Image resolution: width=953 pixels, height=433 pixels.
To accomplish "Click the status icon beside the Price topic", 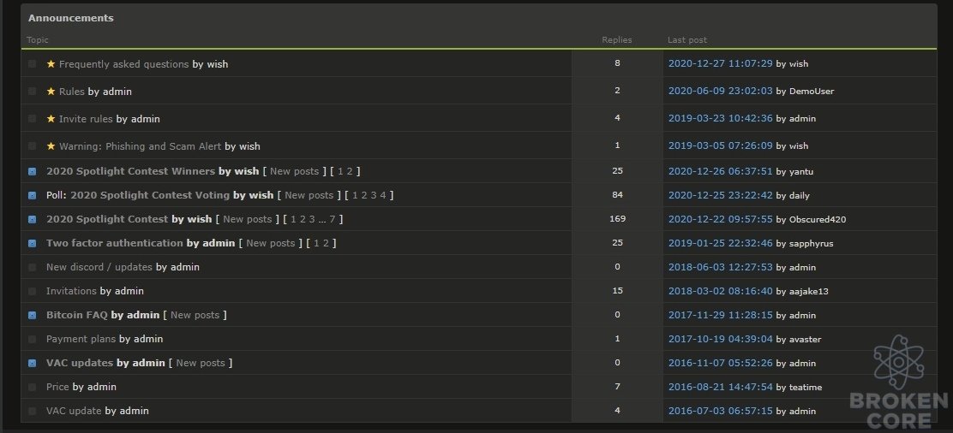I will pyautogui.click(x=33, y=388).
